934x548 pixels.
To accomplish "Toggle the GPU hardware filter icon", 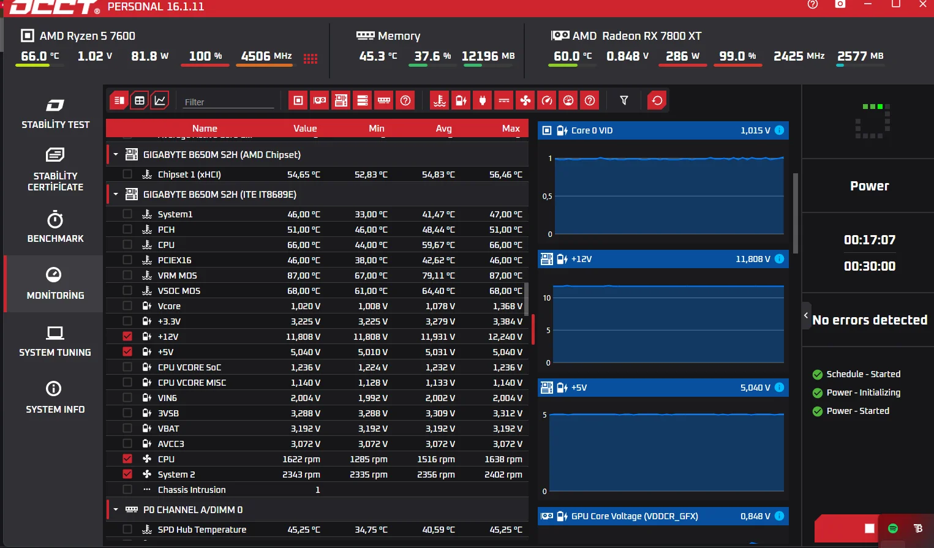I will point(320,100).
